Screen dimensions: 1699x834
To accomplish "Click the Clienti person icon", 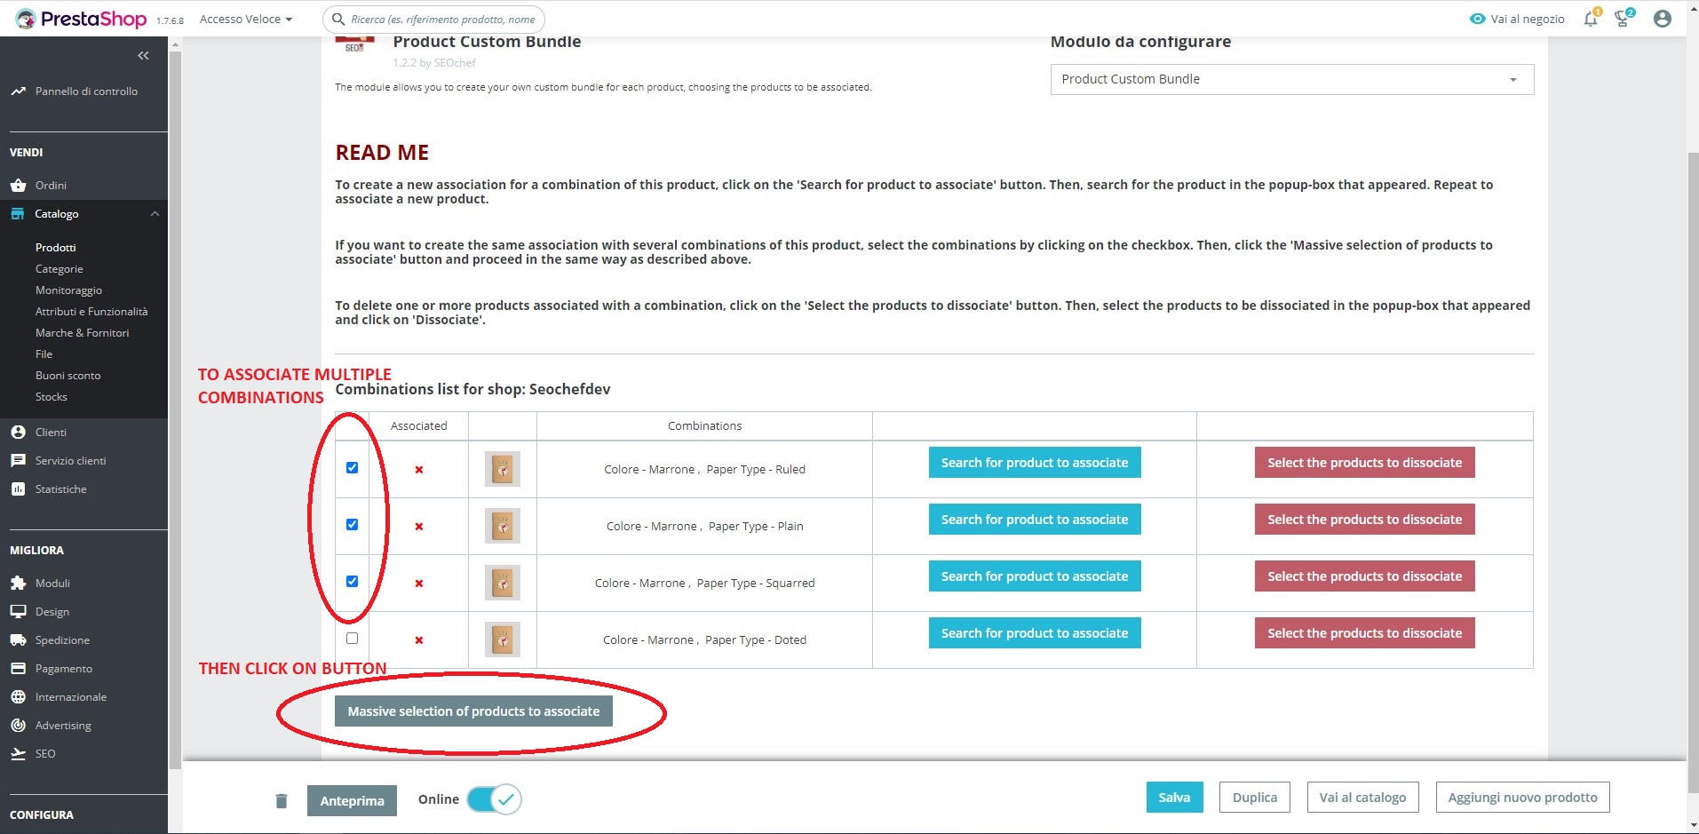I will point(18,433).
